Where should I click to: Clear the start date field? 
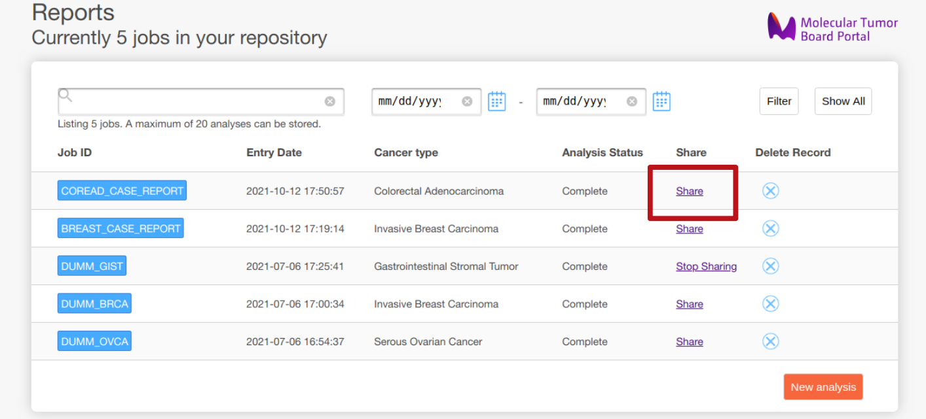tap(467, 101)
